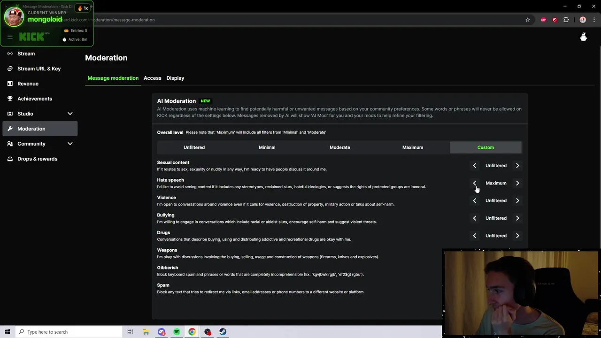The image size is (601, 338).
Task: Click the Hate speech 'Maximum' value
Action: tap(496, 183)
